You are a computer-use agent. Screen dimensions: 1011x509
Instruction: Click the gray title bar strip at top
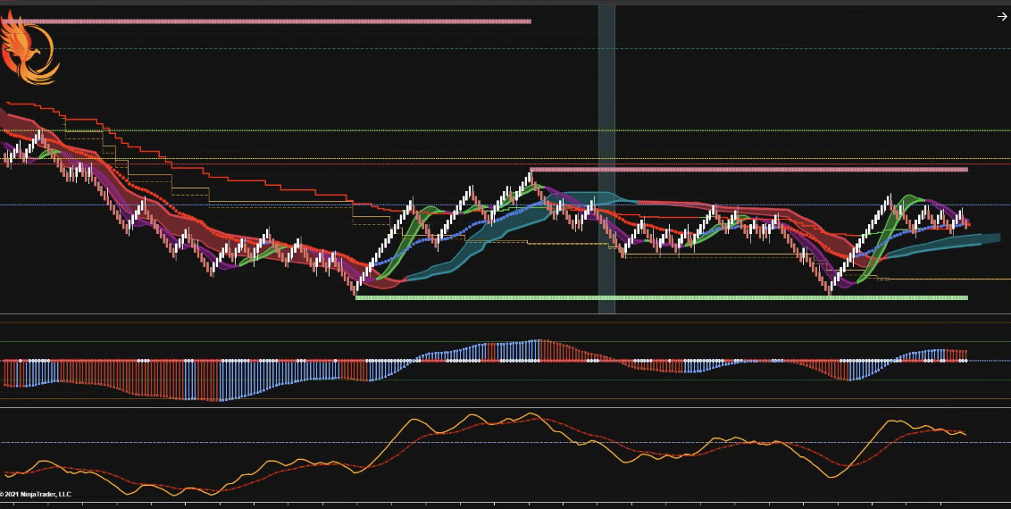tap(505, 3)
